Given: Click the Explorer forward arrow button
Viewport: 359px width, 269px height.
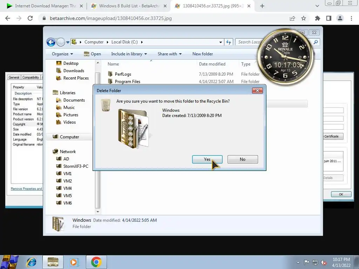Looking at the screenshot, I should click(x=61, y=42).
